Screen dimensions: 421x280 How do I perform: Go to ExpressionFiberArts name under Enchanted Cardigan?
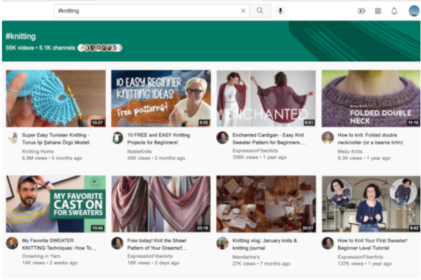click(255, 150)
